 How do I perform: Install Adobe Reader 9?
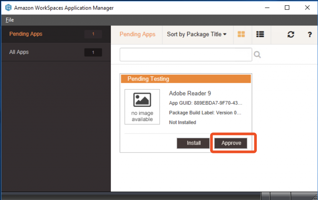pos(193,143)
